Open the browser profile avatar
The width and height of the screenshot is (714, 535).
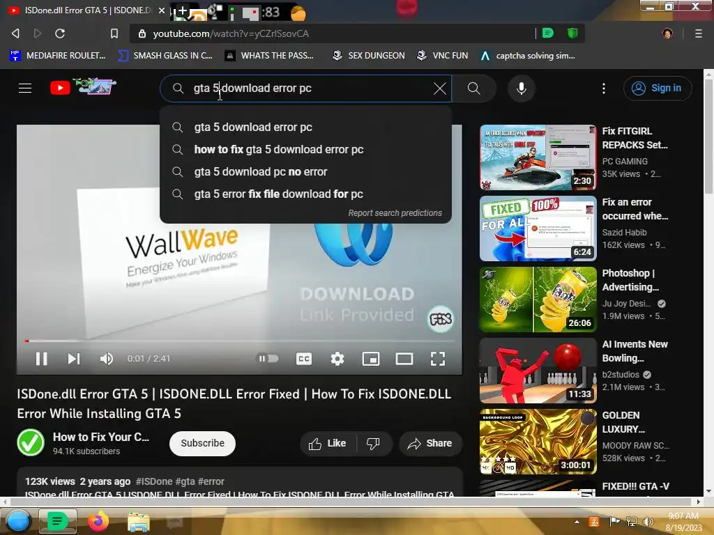tap(667, 33)
